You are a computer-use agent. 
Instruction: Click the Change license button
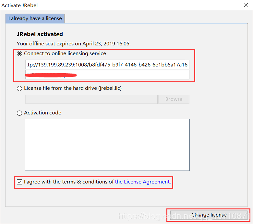[x=209, y=215]
